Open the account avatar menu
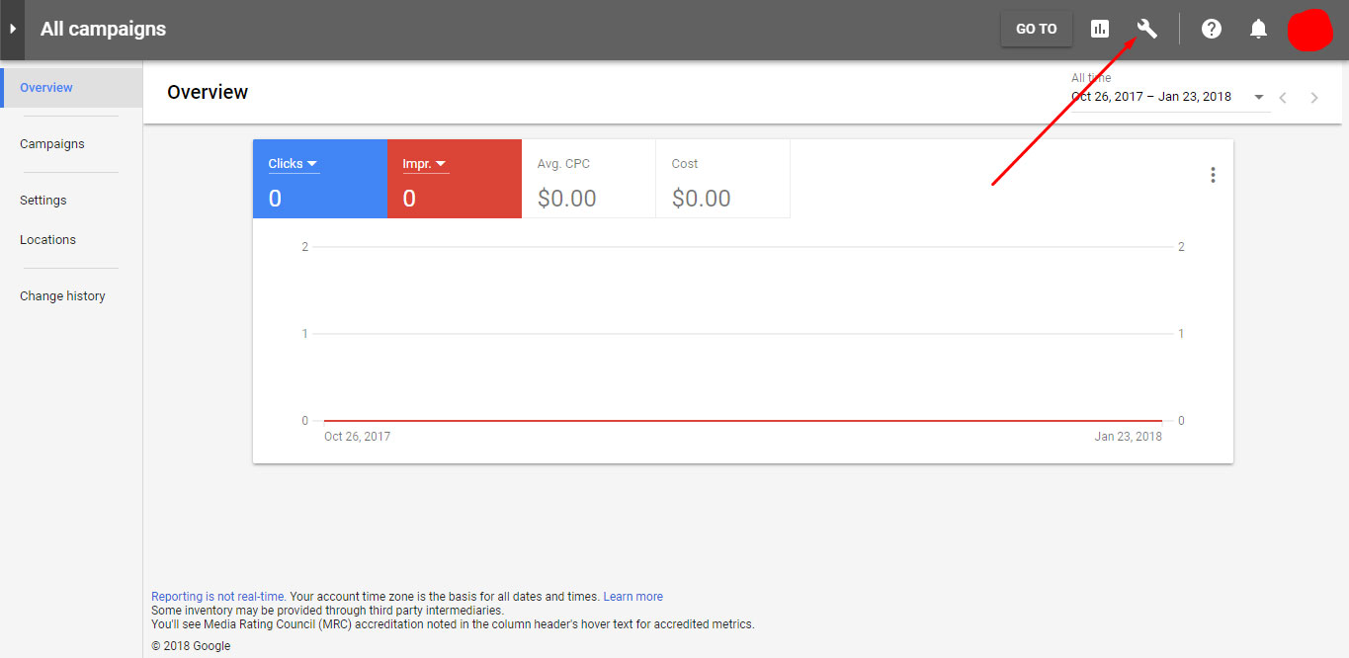This screenshot has height=658, width=1349. [1311, 30]
